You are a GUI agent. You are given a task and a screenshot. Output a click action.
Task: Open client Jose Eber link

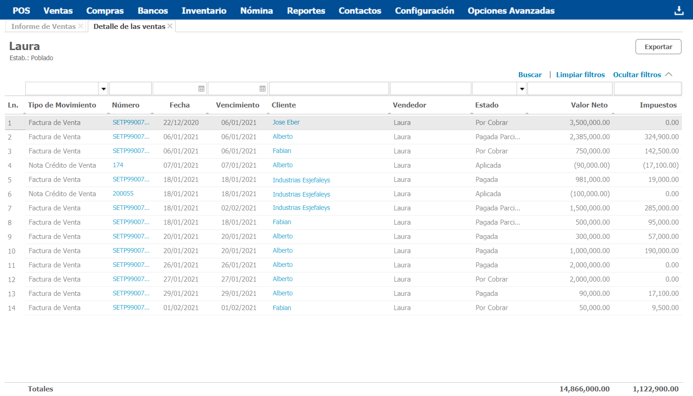(286, 122)
